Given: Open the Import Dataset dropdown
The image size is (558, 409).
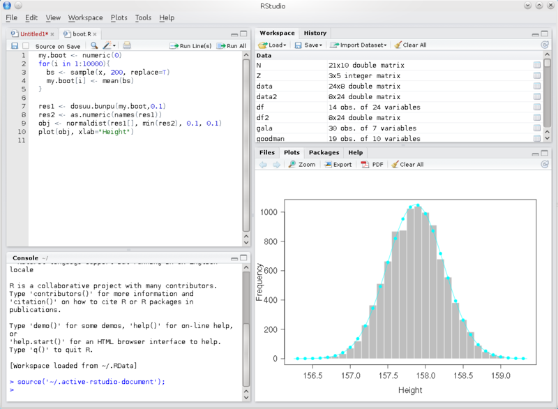Looking at the screenshot, I should click(x=358, y=45).
